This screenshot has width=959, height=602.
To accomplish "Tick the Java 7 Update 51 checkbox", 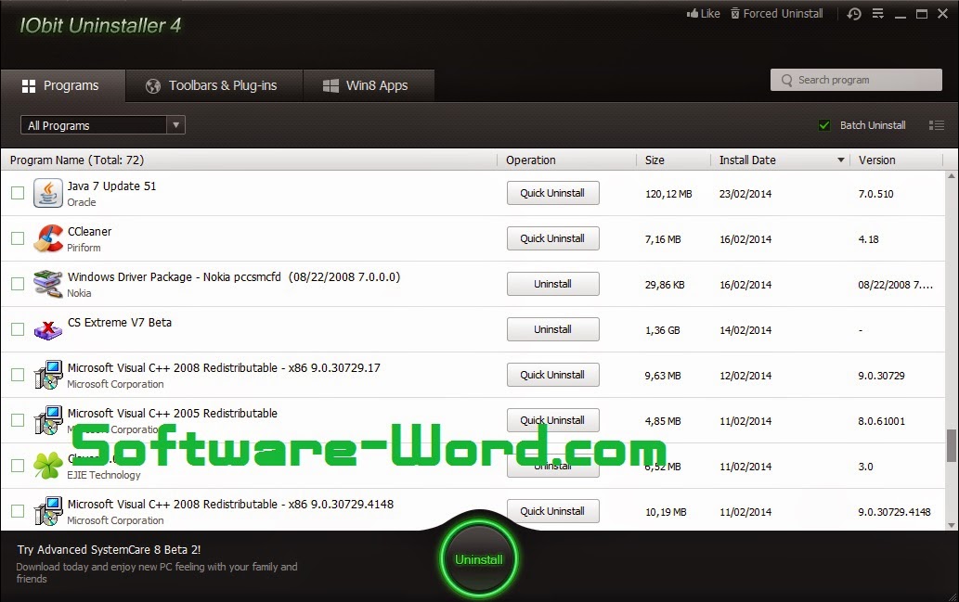I will [18, 193].
